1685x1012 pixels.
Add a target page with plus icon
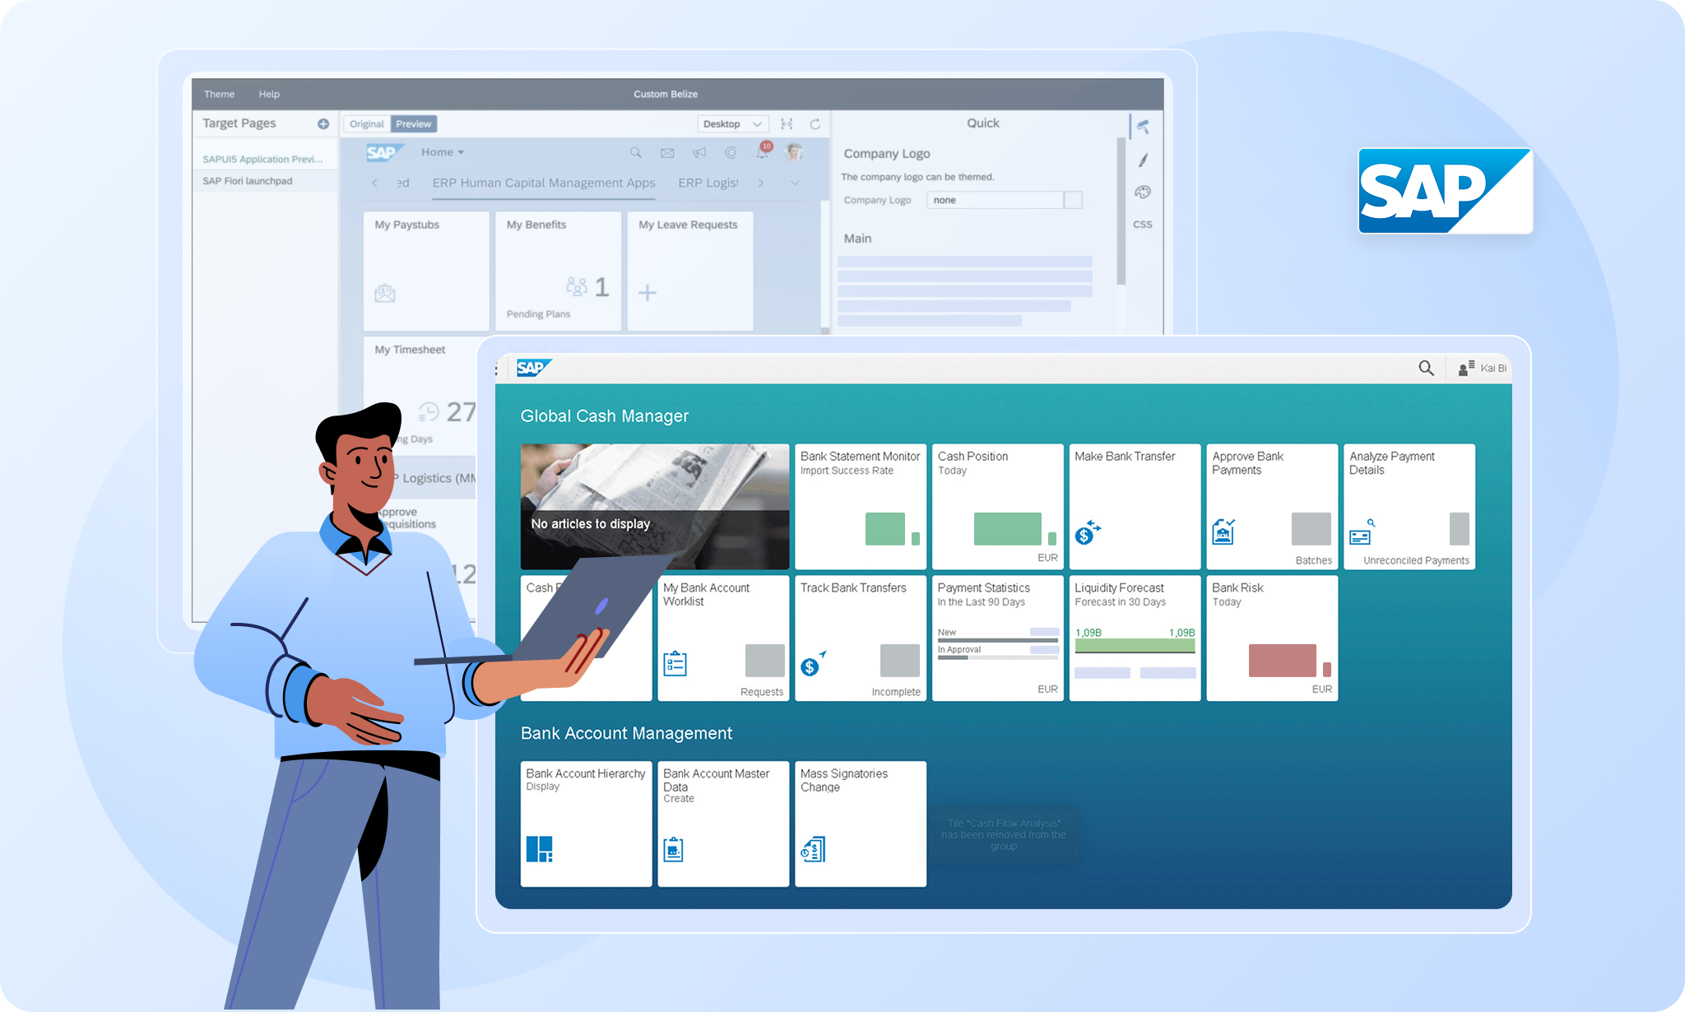pyautogui.click(x=323, y=123)
